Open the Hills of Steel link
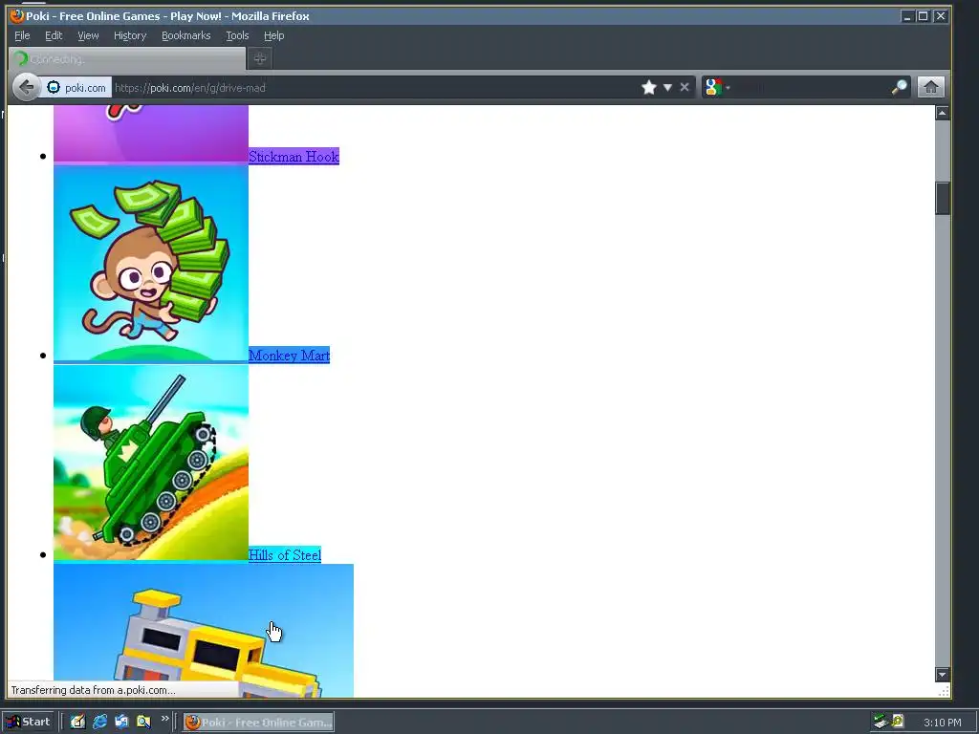The width and height of the screenshot is (979, 734). point(285,555)
